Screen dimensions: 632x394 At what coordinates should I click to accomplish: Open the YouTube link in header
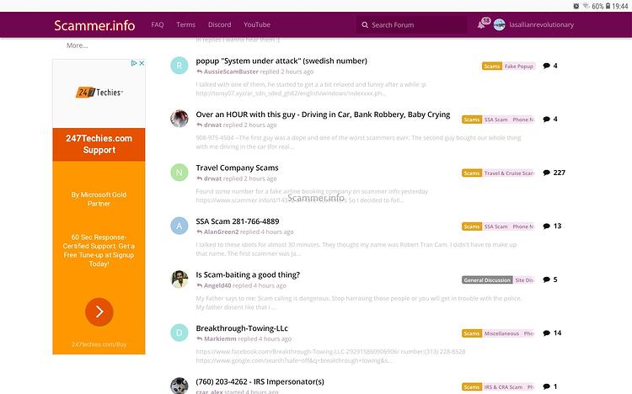257,24
